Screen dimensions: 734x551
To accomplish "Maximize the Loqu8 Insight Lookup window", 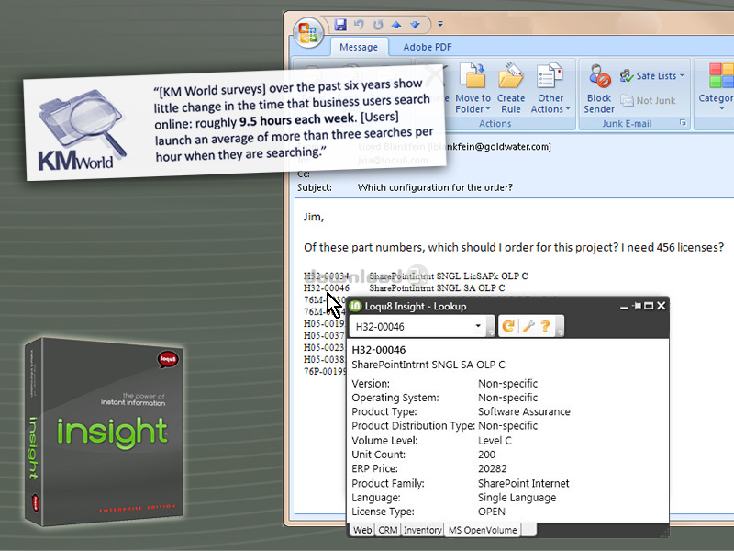I will pos(649,306).
